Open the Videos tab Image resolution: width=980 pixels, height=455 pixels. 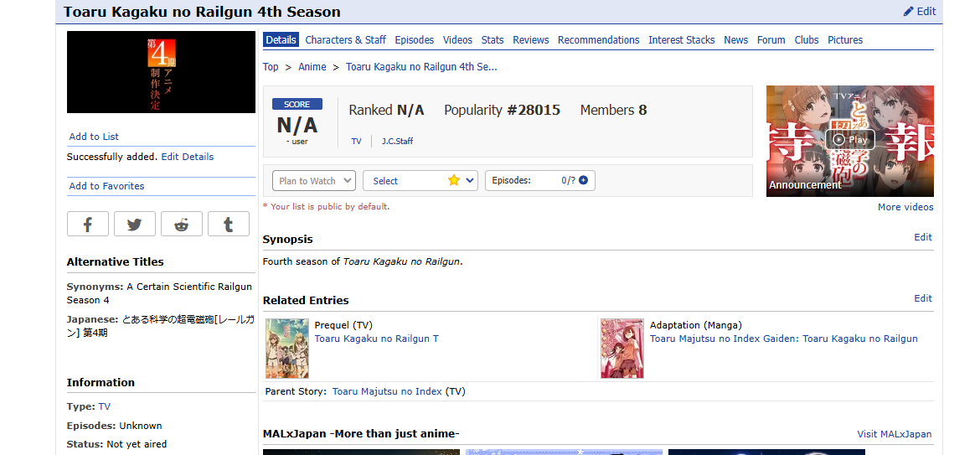457,40
